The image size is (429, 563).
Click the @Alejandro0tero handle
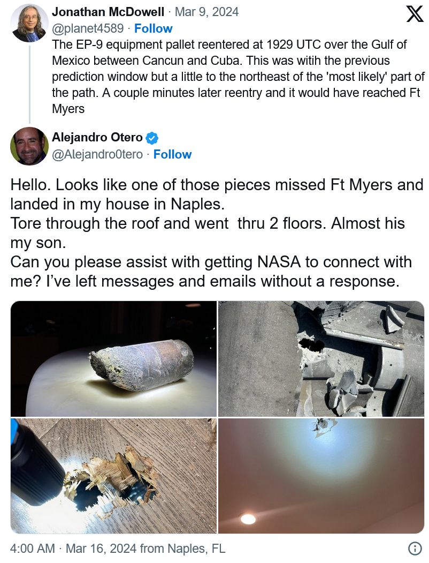(97, 154)
